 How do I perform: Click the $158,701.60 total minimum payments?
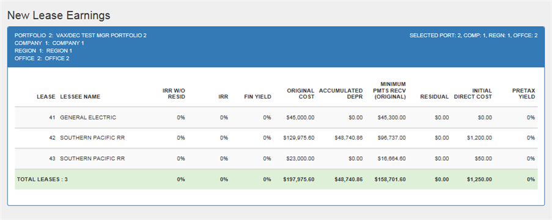click(390, 179)
